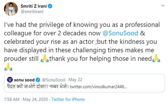Image resolution: width=168 pixels, height=104 pixels.
Task: Click sonu sood name in quoted tweet
Action: pos(24,80)
